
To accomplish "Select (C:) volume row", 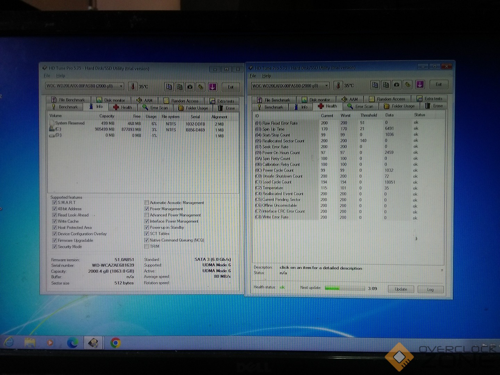I will [143, 129].
